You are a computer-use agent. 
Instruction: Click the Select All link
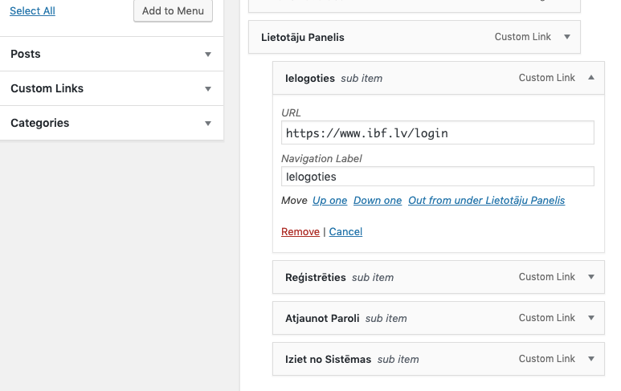pos(32,11)
